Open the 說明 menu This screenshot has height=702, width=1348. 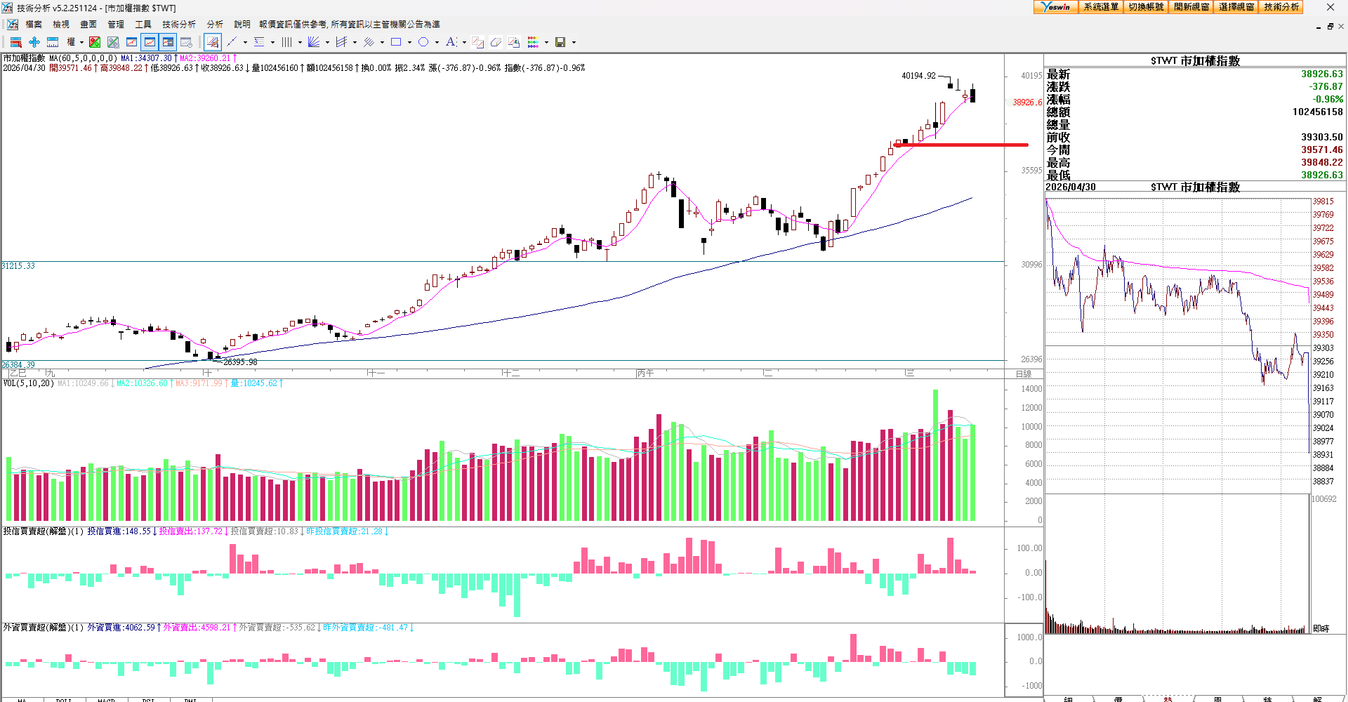tap(242, 25)
